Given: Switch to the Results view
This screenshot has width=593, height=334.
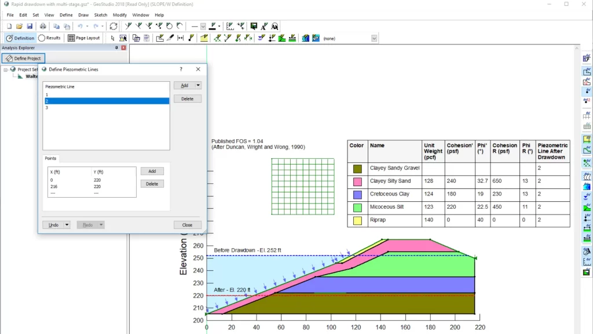Looking at the screenshot, I should 50,38.
